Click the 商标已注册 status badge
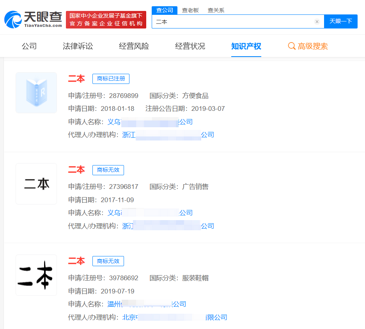Screen dimensions: 365x329 [111, 79]
